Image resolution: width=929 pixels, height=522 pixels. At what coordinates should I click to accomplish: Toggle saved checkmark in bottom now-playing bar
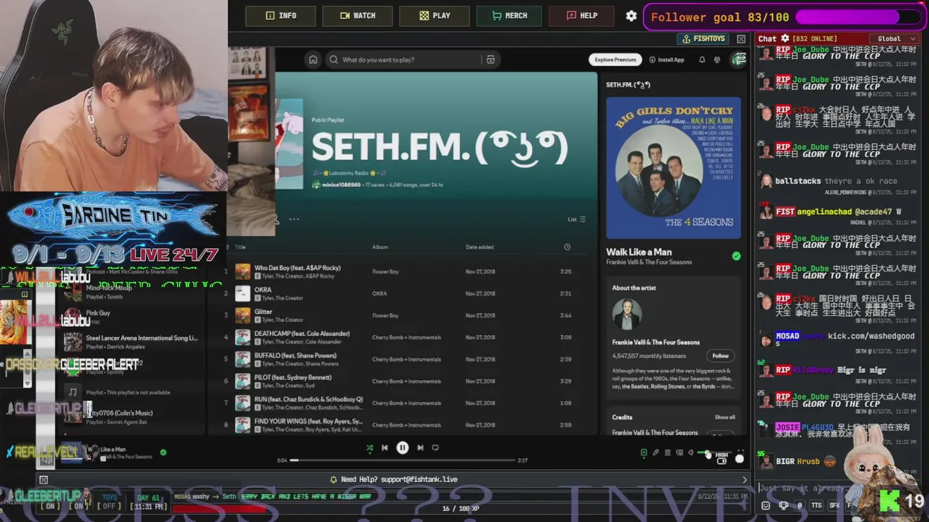[x=163, y=452]
